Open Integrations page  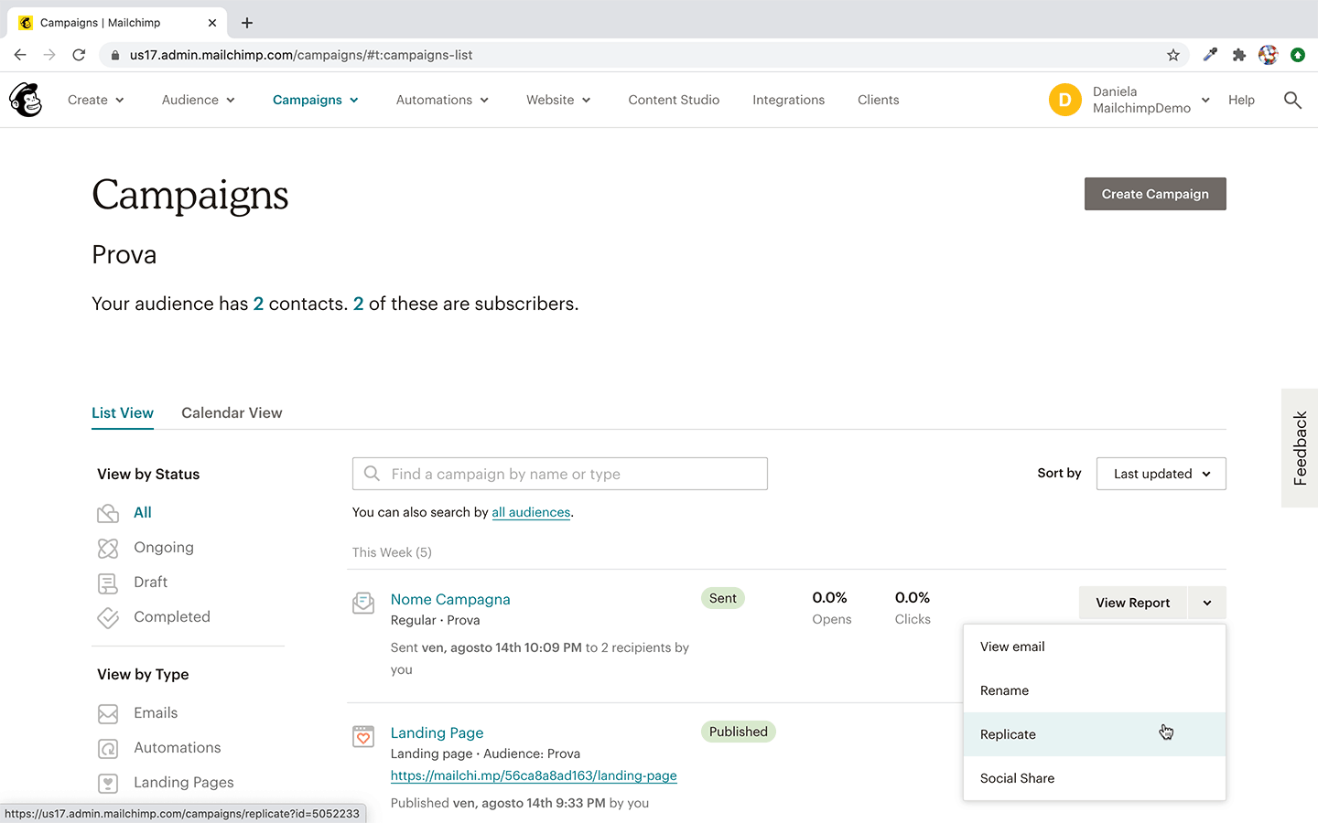[x=788, y=100]
